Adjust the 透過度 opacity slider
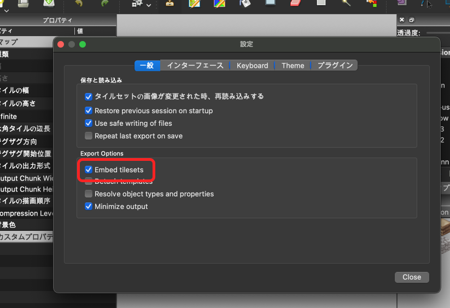This screenshot has height=308, width=450. point(438,33)
